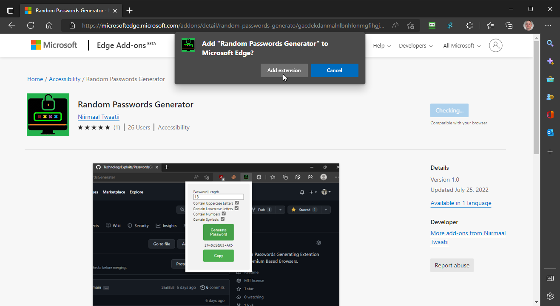
Task: Click the extension screenshot preview
Action: point(216,234)
